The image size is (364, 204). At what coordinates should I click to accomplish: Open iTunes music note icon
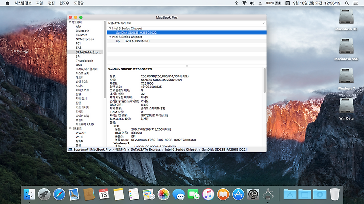click(x=208, y=194)
